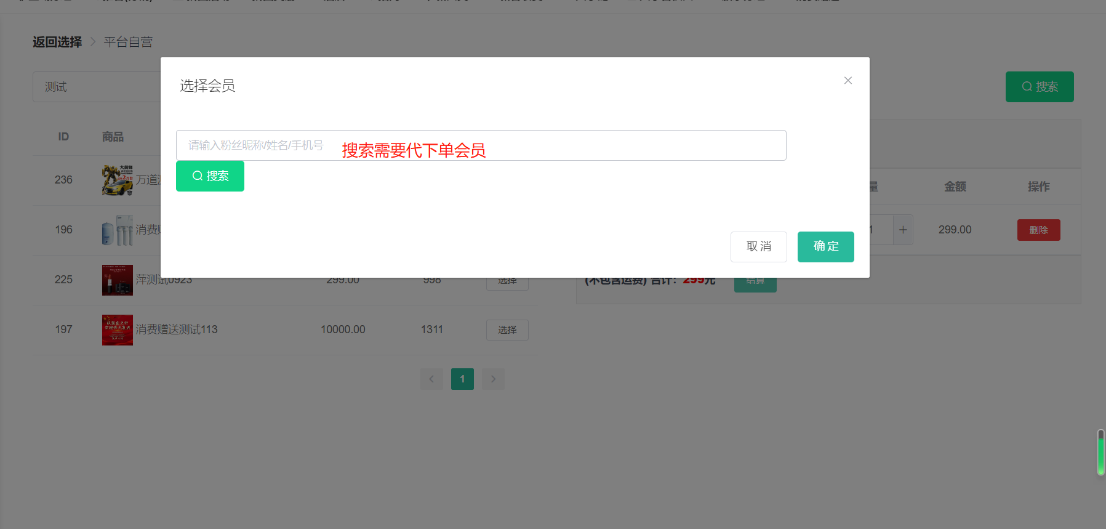Open thumbnail of product 225

click(117, 280)
